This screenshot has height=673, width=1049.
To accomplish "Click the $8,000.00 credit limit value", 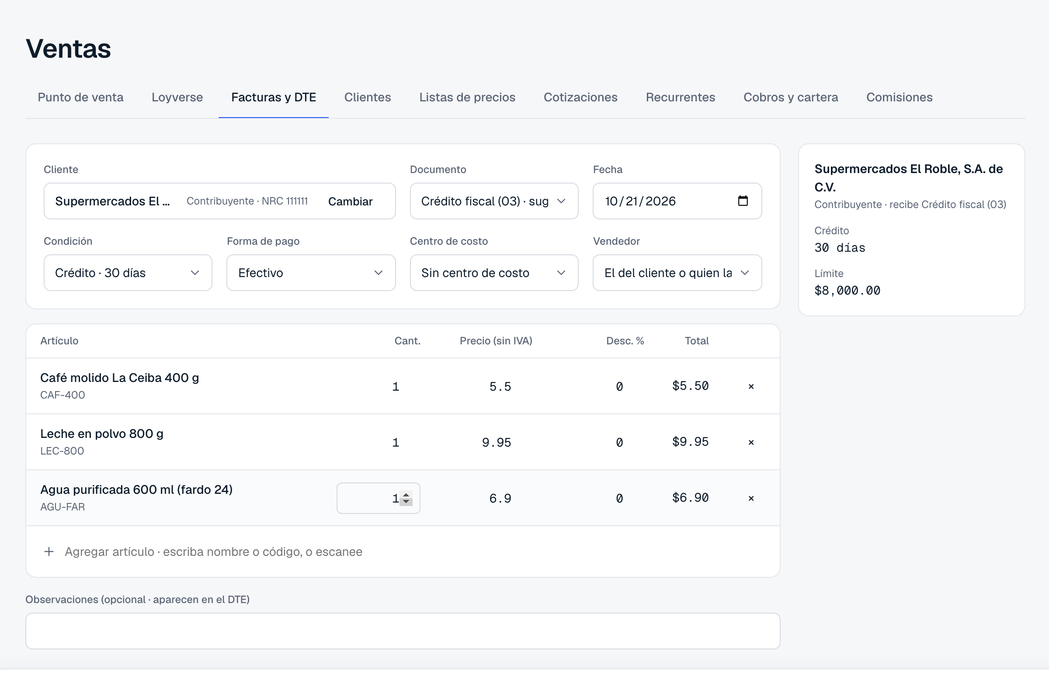I will tap(848, 291).
